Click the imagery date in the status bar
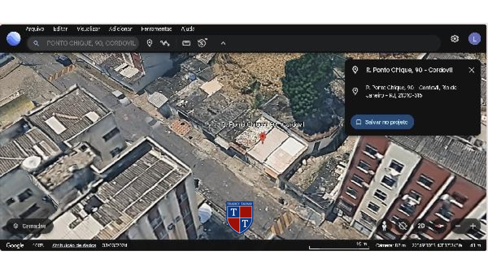 115,245
